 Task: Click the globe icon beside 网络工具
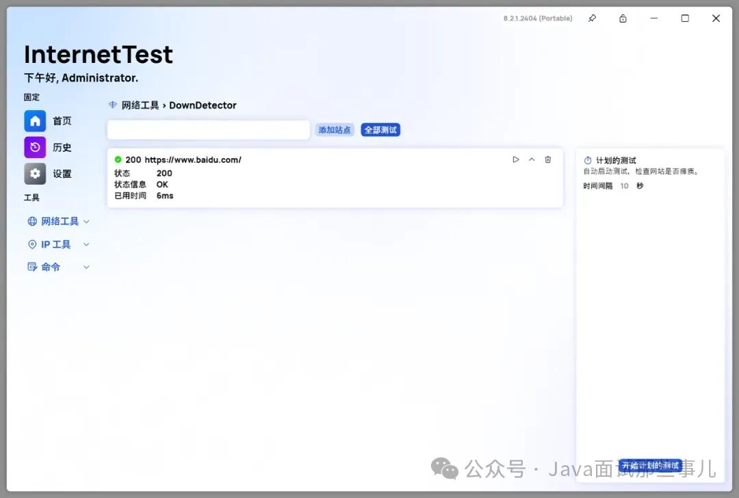click(x=32, y=222)
